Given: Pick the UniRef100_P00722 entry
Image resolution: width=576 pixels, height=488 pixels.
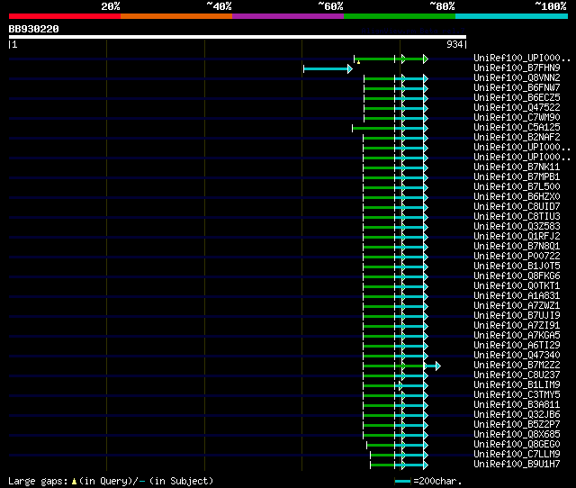Looking at the screenshot, I should (x=517, y=257).
